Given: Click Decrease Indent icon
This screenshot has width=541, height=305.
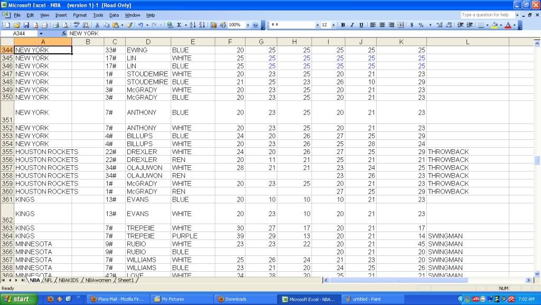Looking at the screenshot, I should tap(460, 25).
